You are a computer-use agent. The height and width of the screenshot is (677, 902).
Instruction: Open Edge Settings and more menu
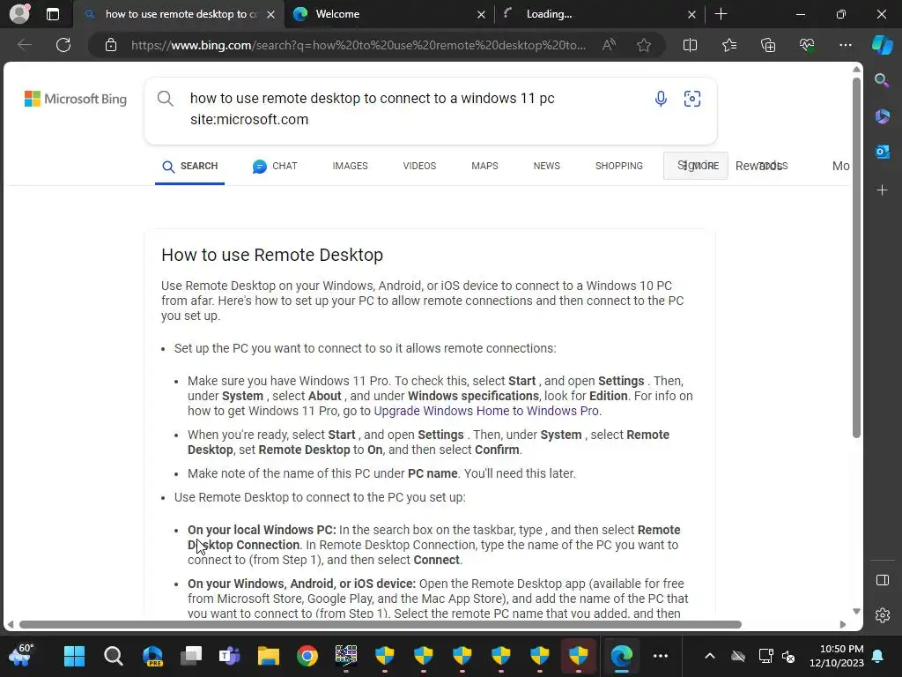[x=845, y=45]
